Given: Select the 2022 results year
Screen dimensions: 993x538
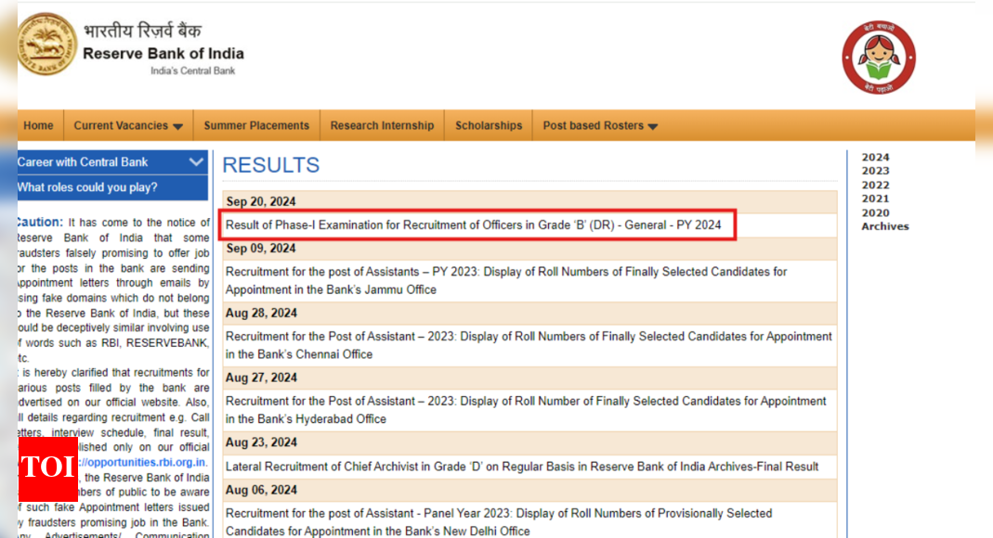Looking at the screenshot, I should [x=875, y=186].
